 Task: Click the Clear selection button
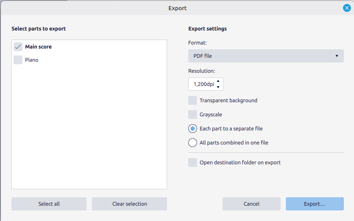[130, 204]
